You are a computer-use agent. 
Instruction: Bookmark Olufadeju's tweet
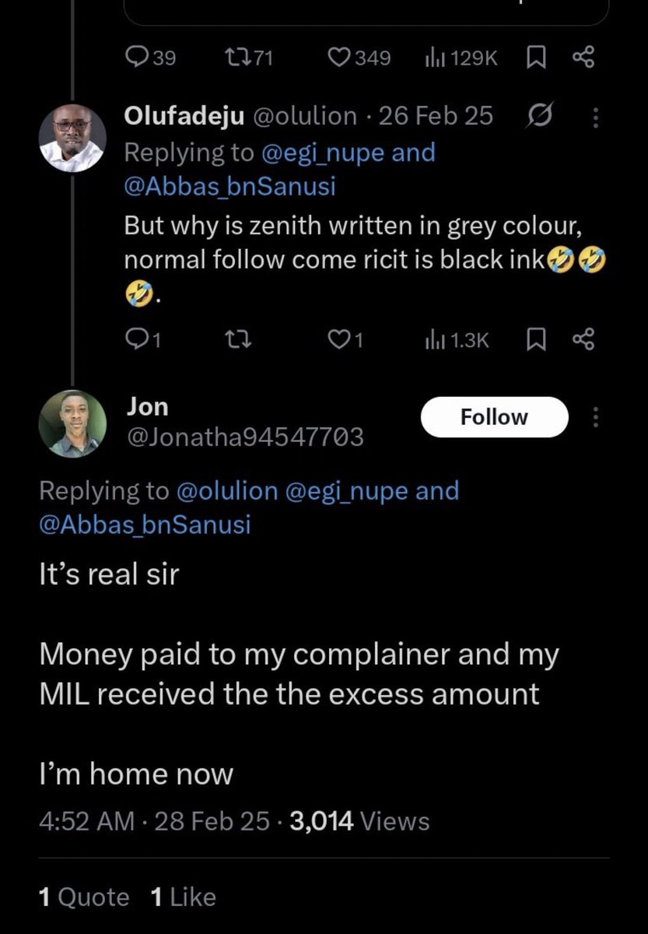(535, 339)
